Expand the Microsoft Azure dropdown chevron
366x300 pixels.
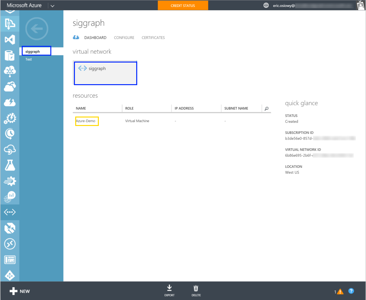(53, 6)
